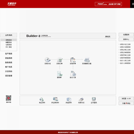The image size is (134, 134).
Task: Open the 项目管理 module
Action: [x=9, y=76]
